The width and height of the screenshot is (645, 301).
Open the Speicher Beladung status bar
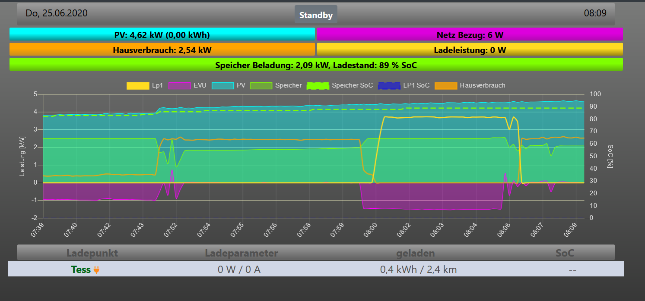pos(316,65)
